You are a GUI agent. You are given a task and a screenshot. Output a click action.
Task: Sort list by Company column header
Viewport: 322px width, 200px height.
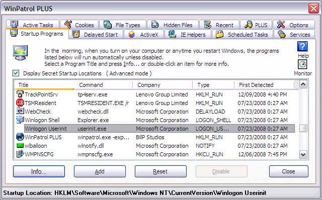(163, 85)
